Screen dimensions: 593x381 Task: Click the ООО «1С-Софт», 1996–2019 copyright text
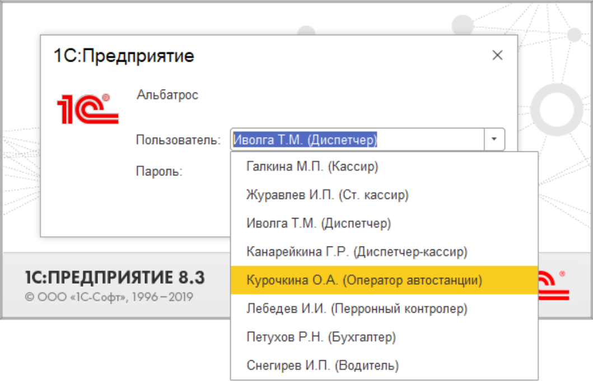pyautogui.click(x=109, y=297)
